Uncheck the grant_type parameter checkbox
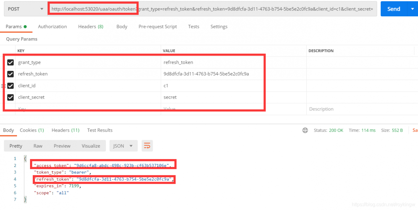 pos(10,62)
